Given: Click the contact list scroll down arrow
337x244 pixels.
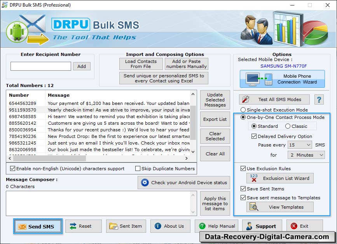Looking at the screenshot, I should coord(193,152).
